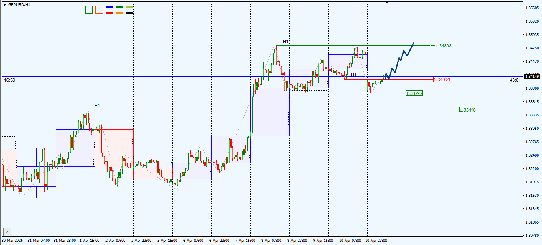This screenshot has height=245, width=542.
Task: Click the 10 Apr 23:00 time label
Action: [x=375, y=240]
